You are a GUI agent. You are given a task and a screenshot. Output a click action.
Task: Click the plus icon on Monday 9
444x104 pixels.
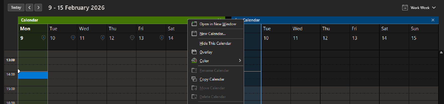coord(44,38)
